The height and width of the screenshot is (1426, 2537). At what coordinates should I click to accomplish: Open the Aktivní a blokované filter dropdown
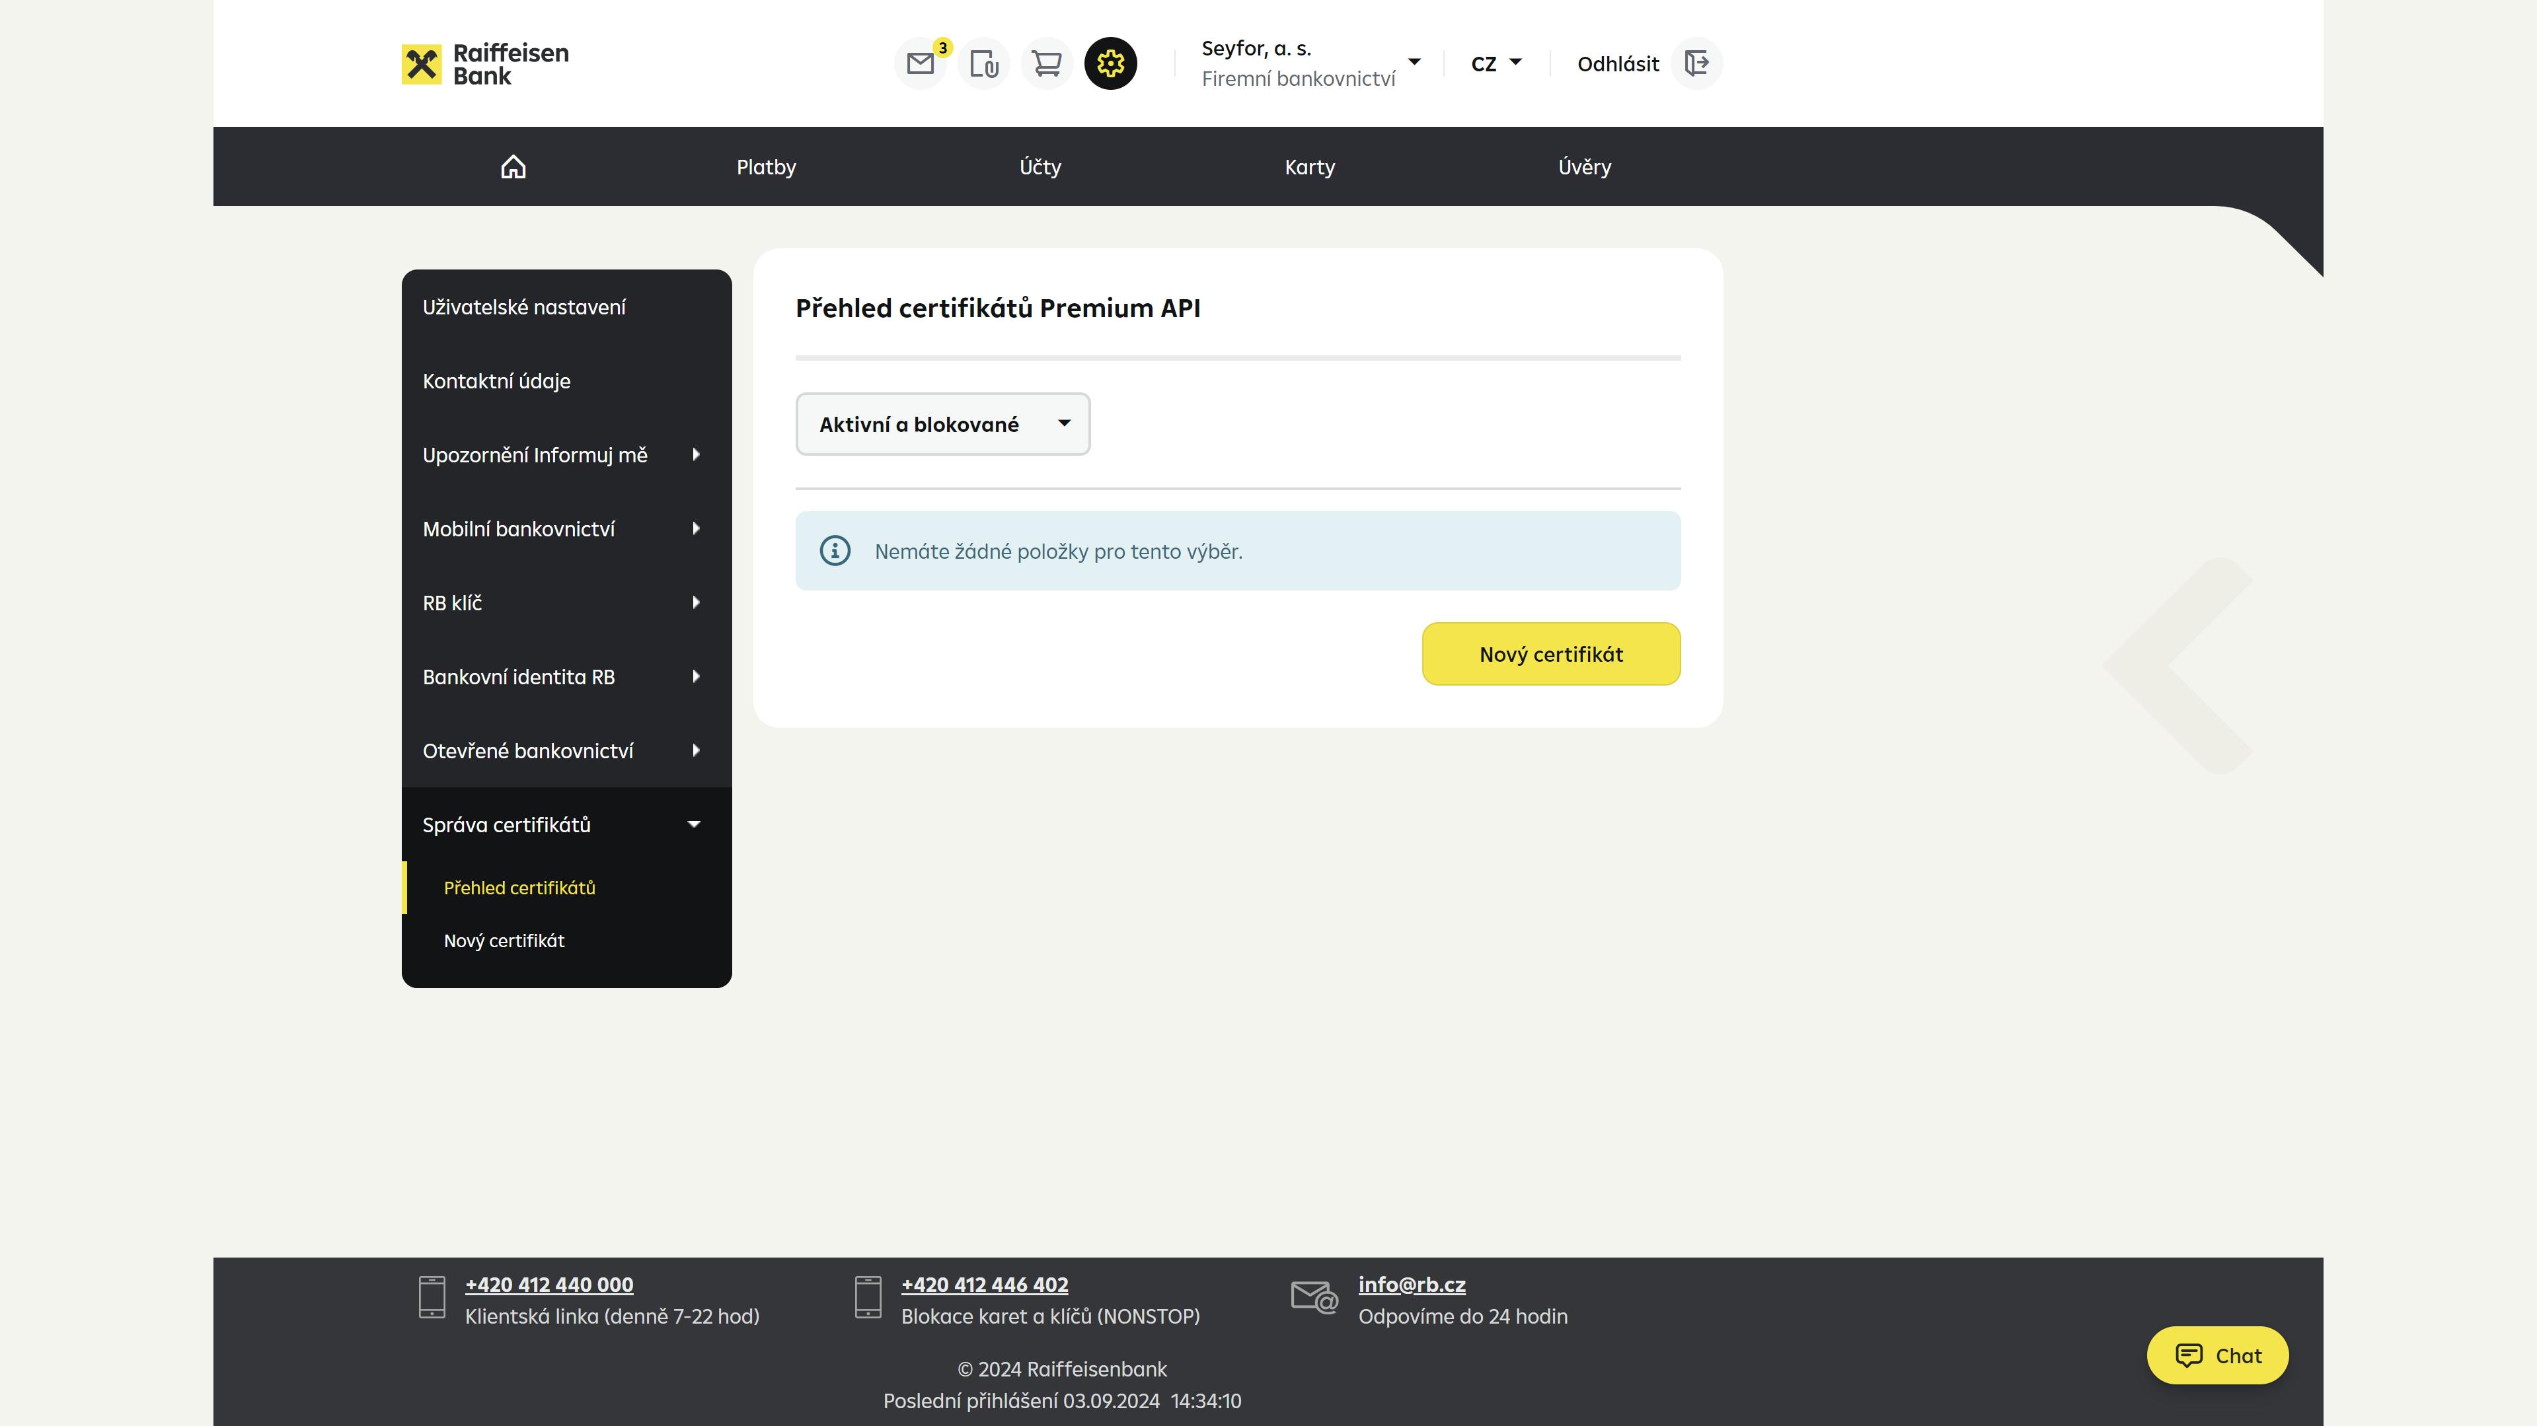click(942, 424)
